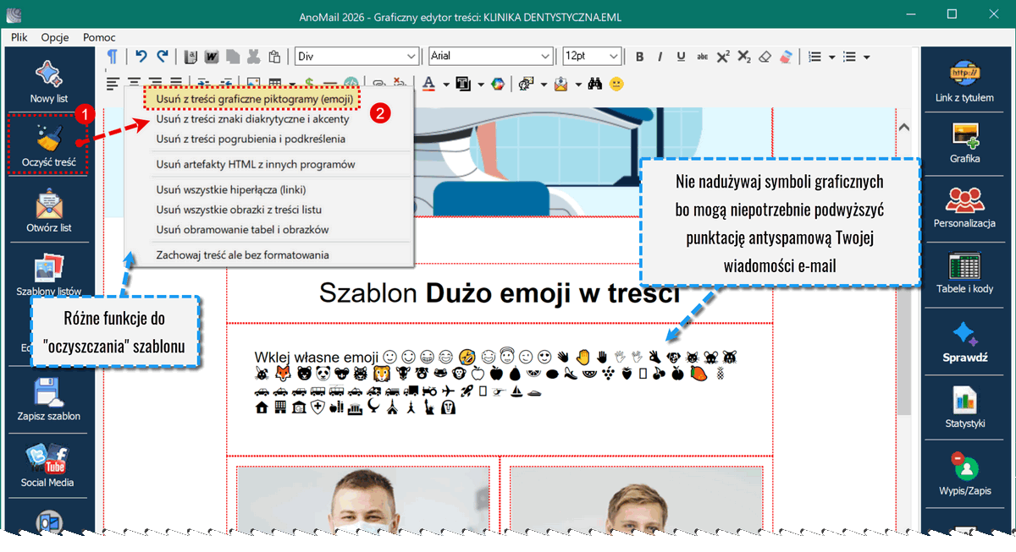
Task: Open the Arial font dropdown
Action: click(x=490, y=56)
